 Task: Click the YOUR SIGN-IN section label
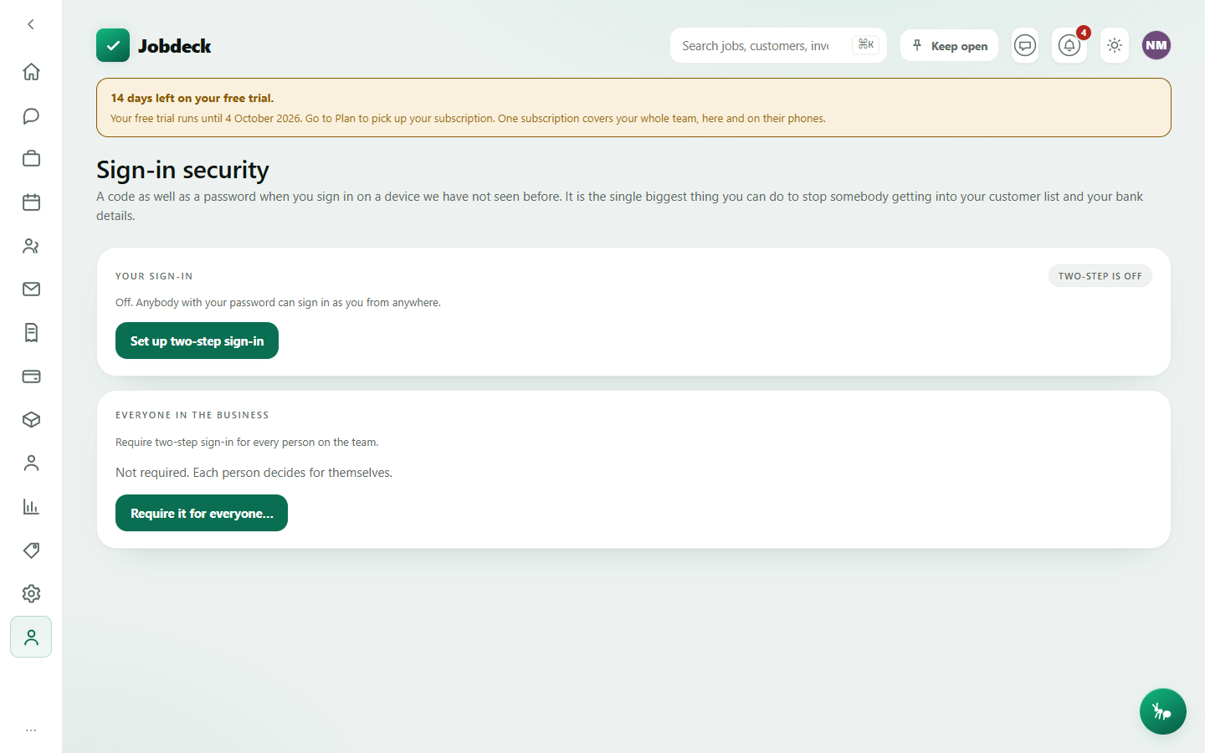click(x=154, y=276)
